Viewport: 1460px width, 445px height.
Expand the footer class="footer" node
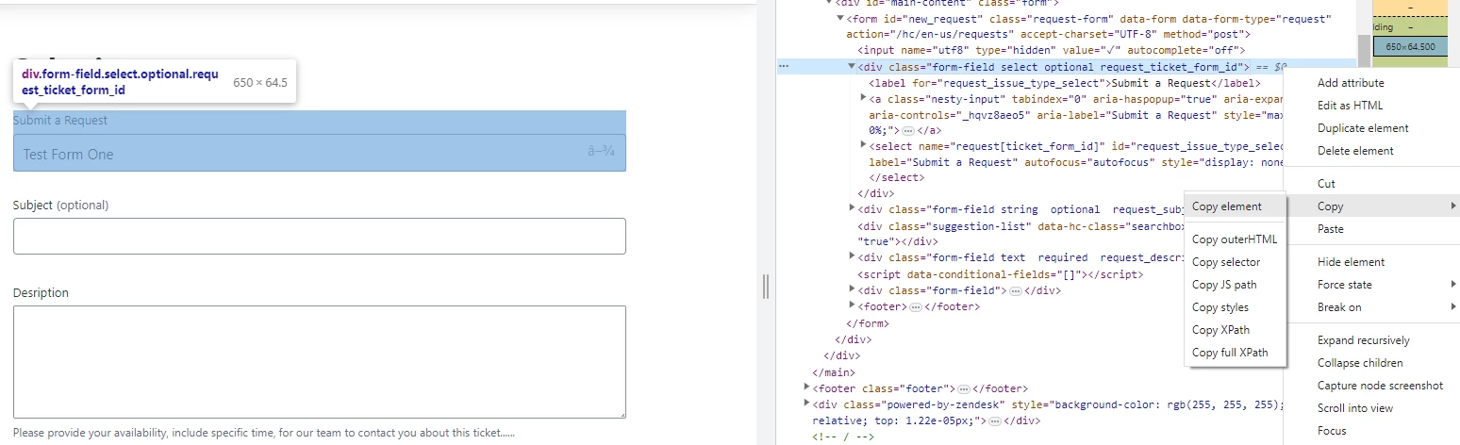point(806,387)
